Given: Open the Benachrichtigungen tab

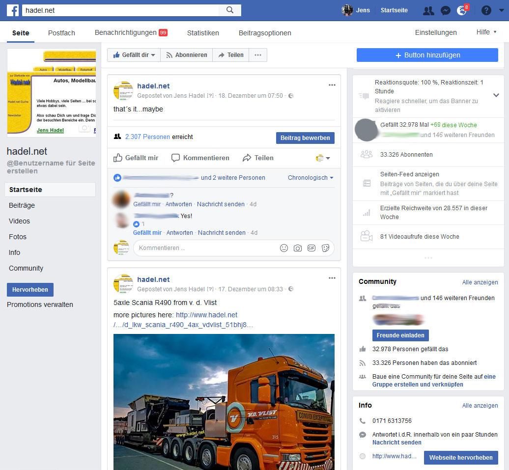Looking at the screenshot, I should [x=131, y=32].
